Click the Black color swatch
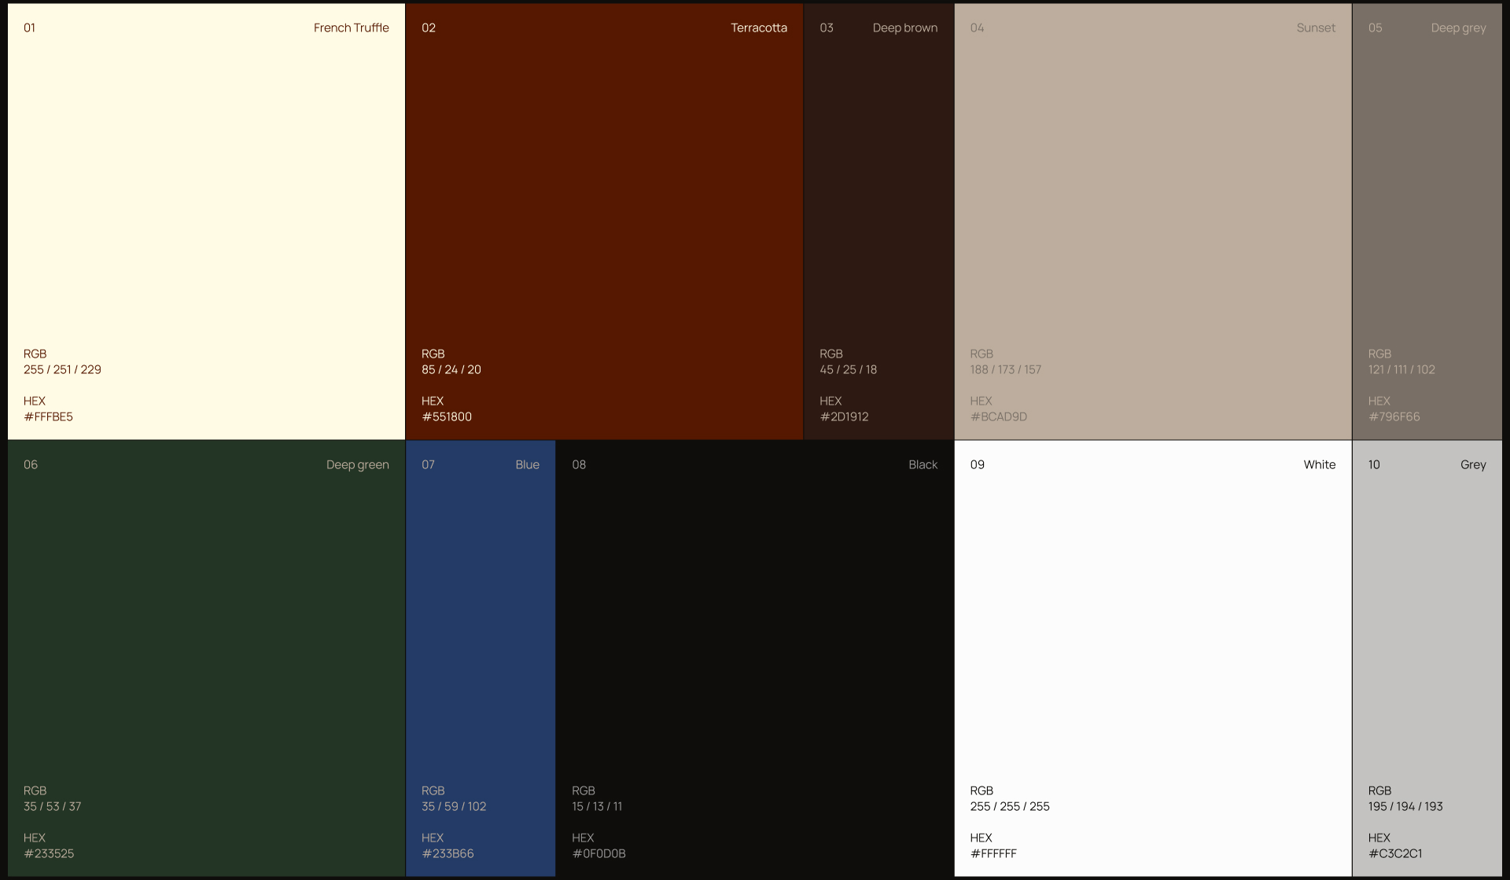1510x880 pixels. [x=755, y=629]
